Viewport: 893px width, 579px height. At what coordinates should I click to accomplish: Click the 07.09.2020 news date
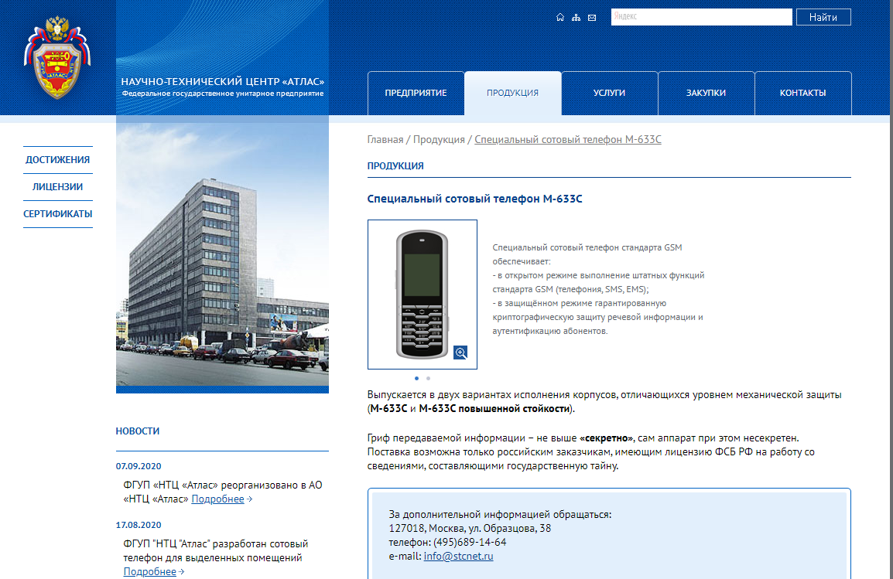pyautogui.click(x=139, y=466)
